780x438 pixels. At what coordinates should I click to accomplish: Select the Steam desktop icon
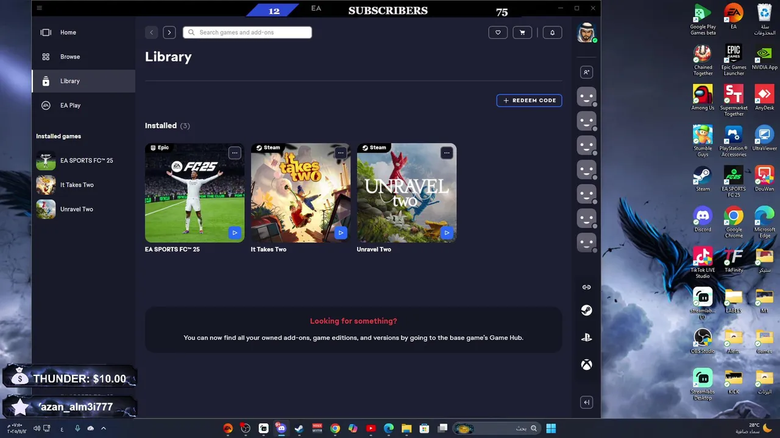click(703, 179)
